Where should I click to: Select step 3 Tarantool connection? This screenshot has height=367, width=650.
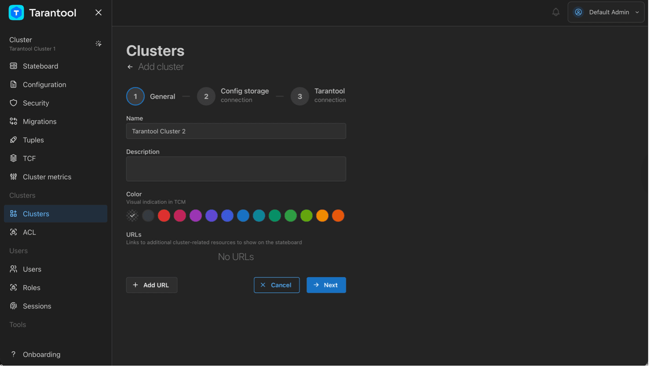(318, 96)
